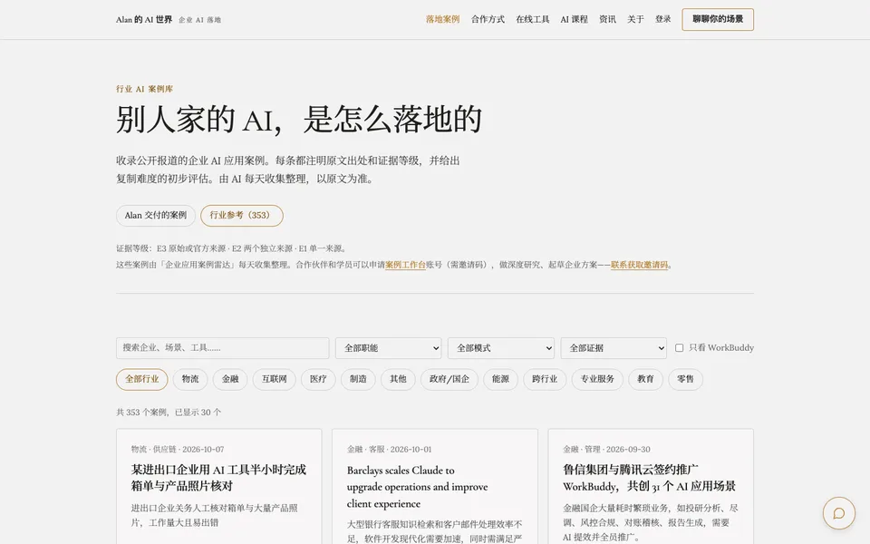Filter cases by 医疗
The height and width of the screenshot is (544, 870).
point(318,379)
